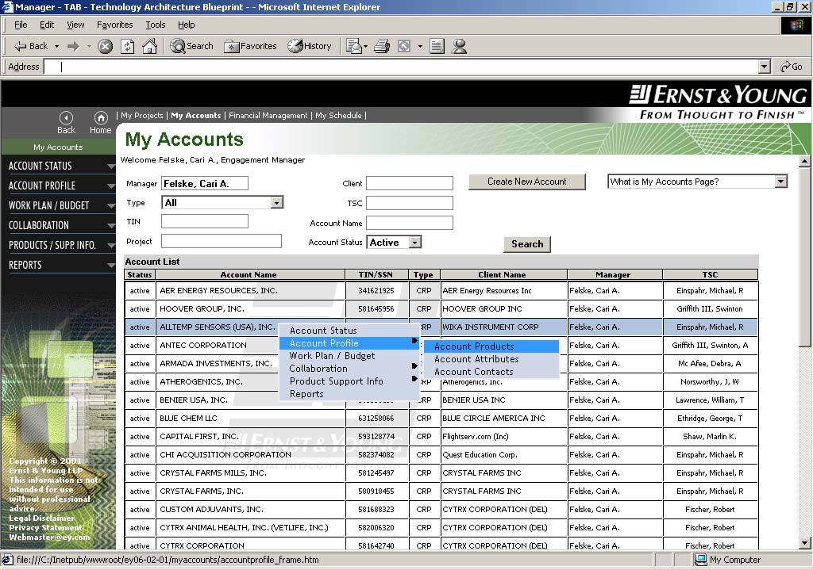The image size is (813, 570).
Task: Go to browser Home via house icon
Action: [x=150, y=46]
